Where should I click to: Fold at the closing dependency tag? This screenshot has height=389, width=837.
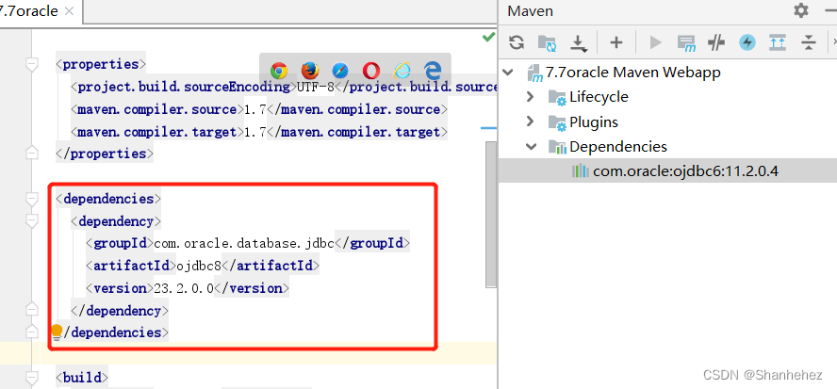(32, 310)
